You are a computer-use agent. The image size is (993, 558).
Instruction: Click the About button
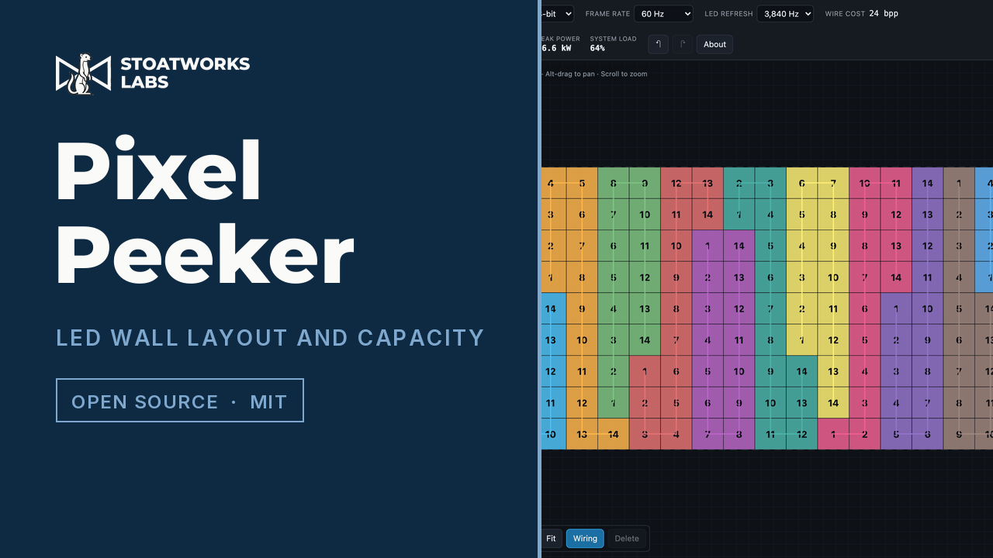[714, 44]
